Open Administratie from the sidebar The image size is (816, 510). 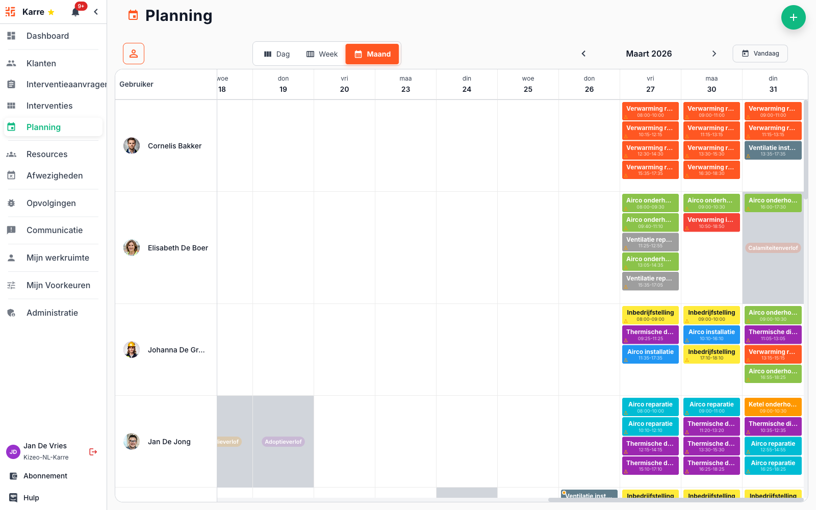52,313
